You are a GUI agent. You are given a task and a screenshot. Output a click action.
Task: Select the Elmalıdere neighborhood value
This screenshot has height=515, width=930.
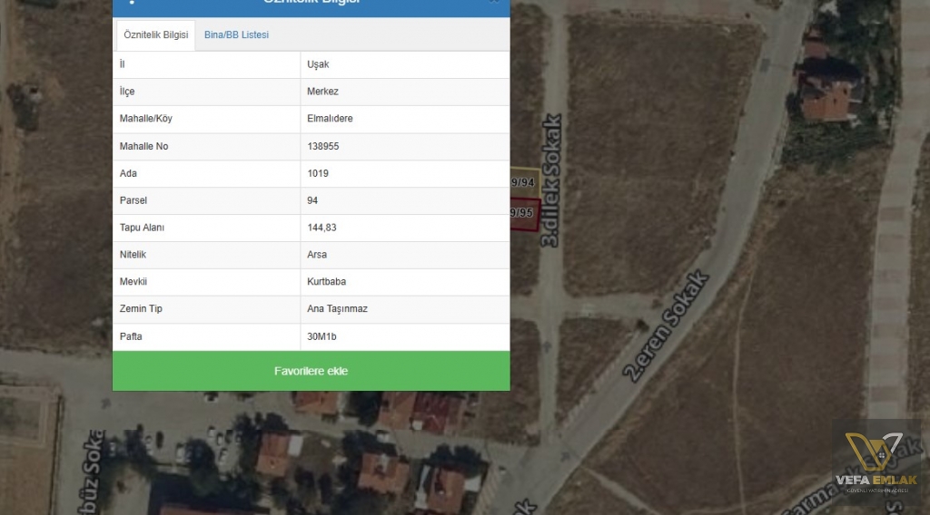pyautogui.click(x=330, y=119)
